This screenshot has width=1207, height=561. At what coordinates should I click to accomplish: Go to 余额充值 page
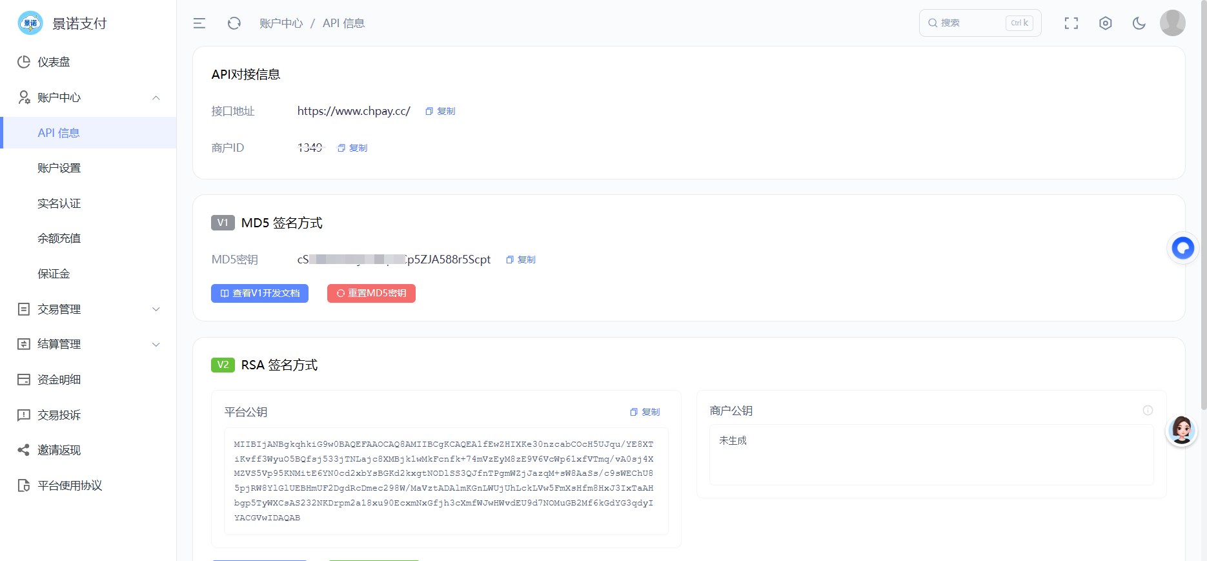click(88, 238)
